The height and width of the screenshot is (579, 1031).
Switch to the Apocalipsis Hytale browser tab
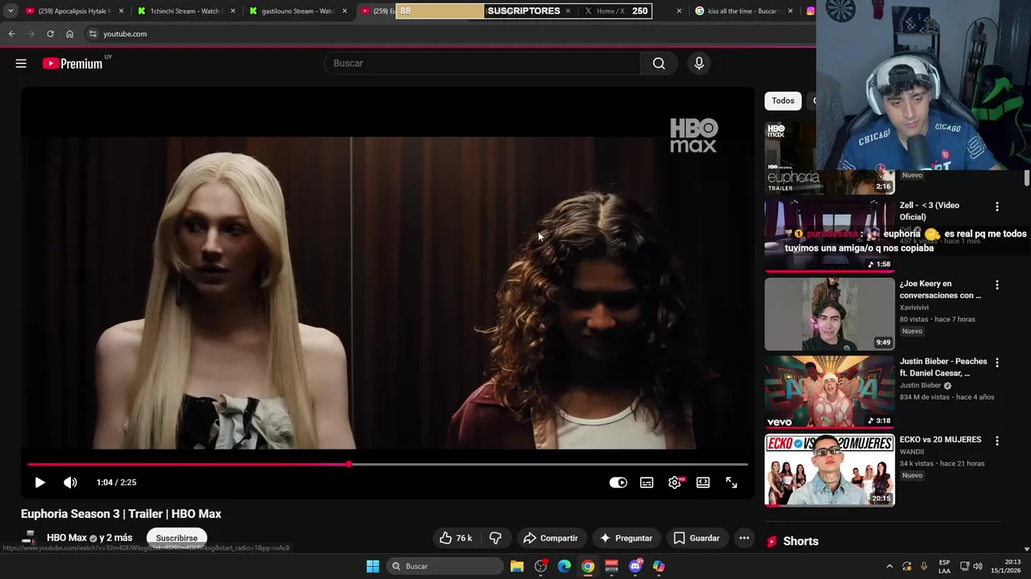[72, 11]
